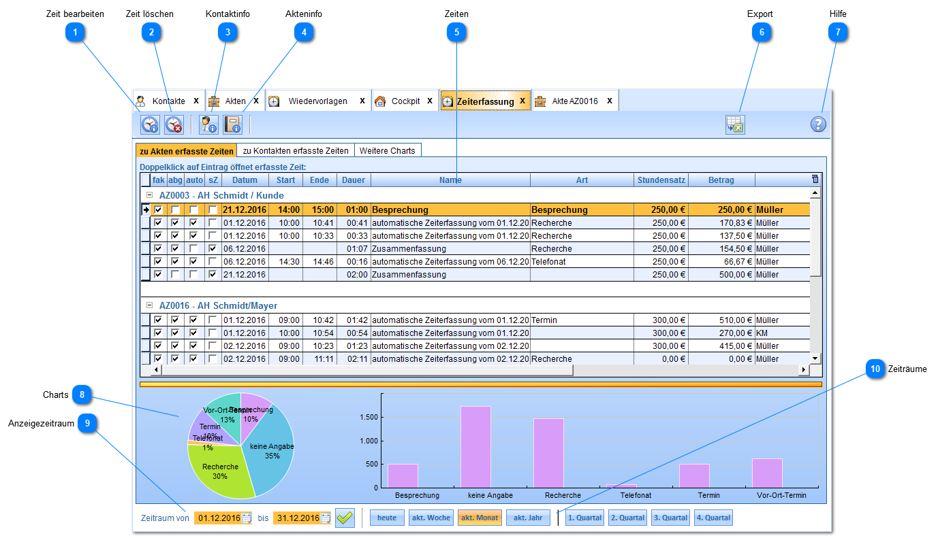938x538 pixels.
Task: Click the Wiedervorlagen tab clock icon
Action: (274, 101)
